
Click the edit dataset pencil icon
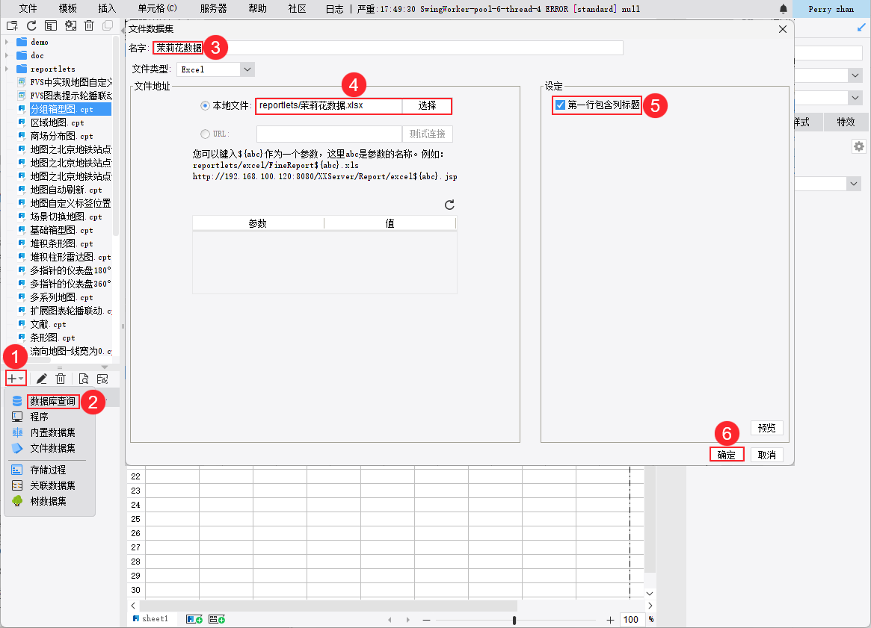click(42, 379)
